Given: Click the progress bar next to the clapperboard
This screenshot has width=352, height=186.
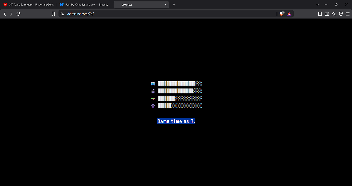Looking at the screenshot, I should click(180, 91).
